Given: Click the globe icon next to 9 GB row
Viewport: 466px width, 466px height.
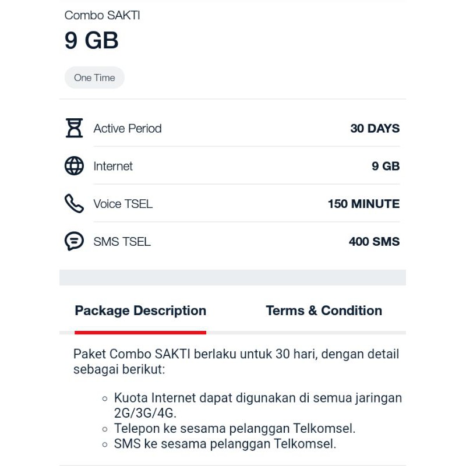Looking at the screenshot, I should (74, 165).
